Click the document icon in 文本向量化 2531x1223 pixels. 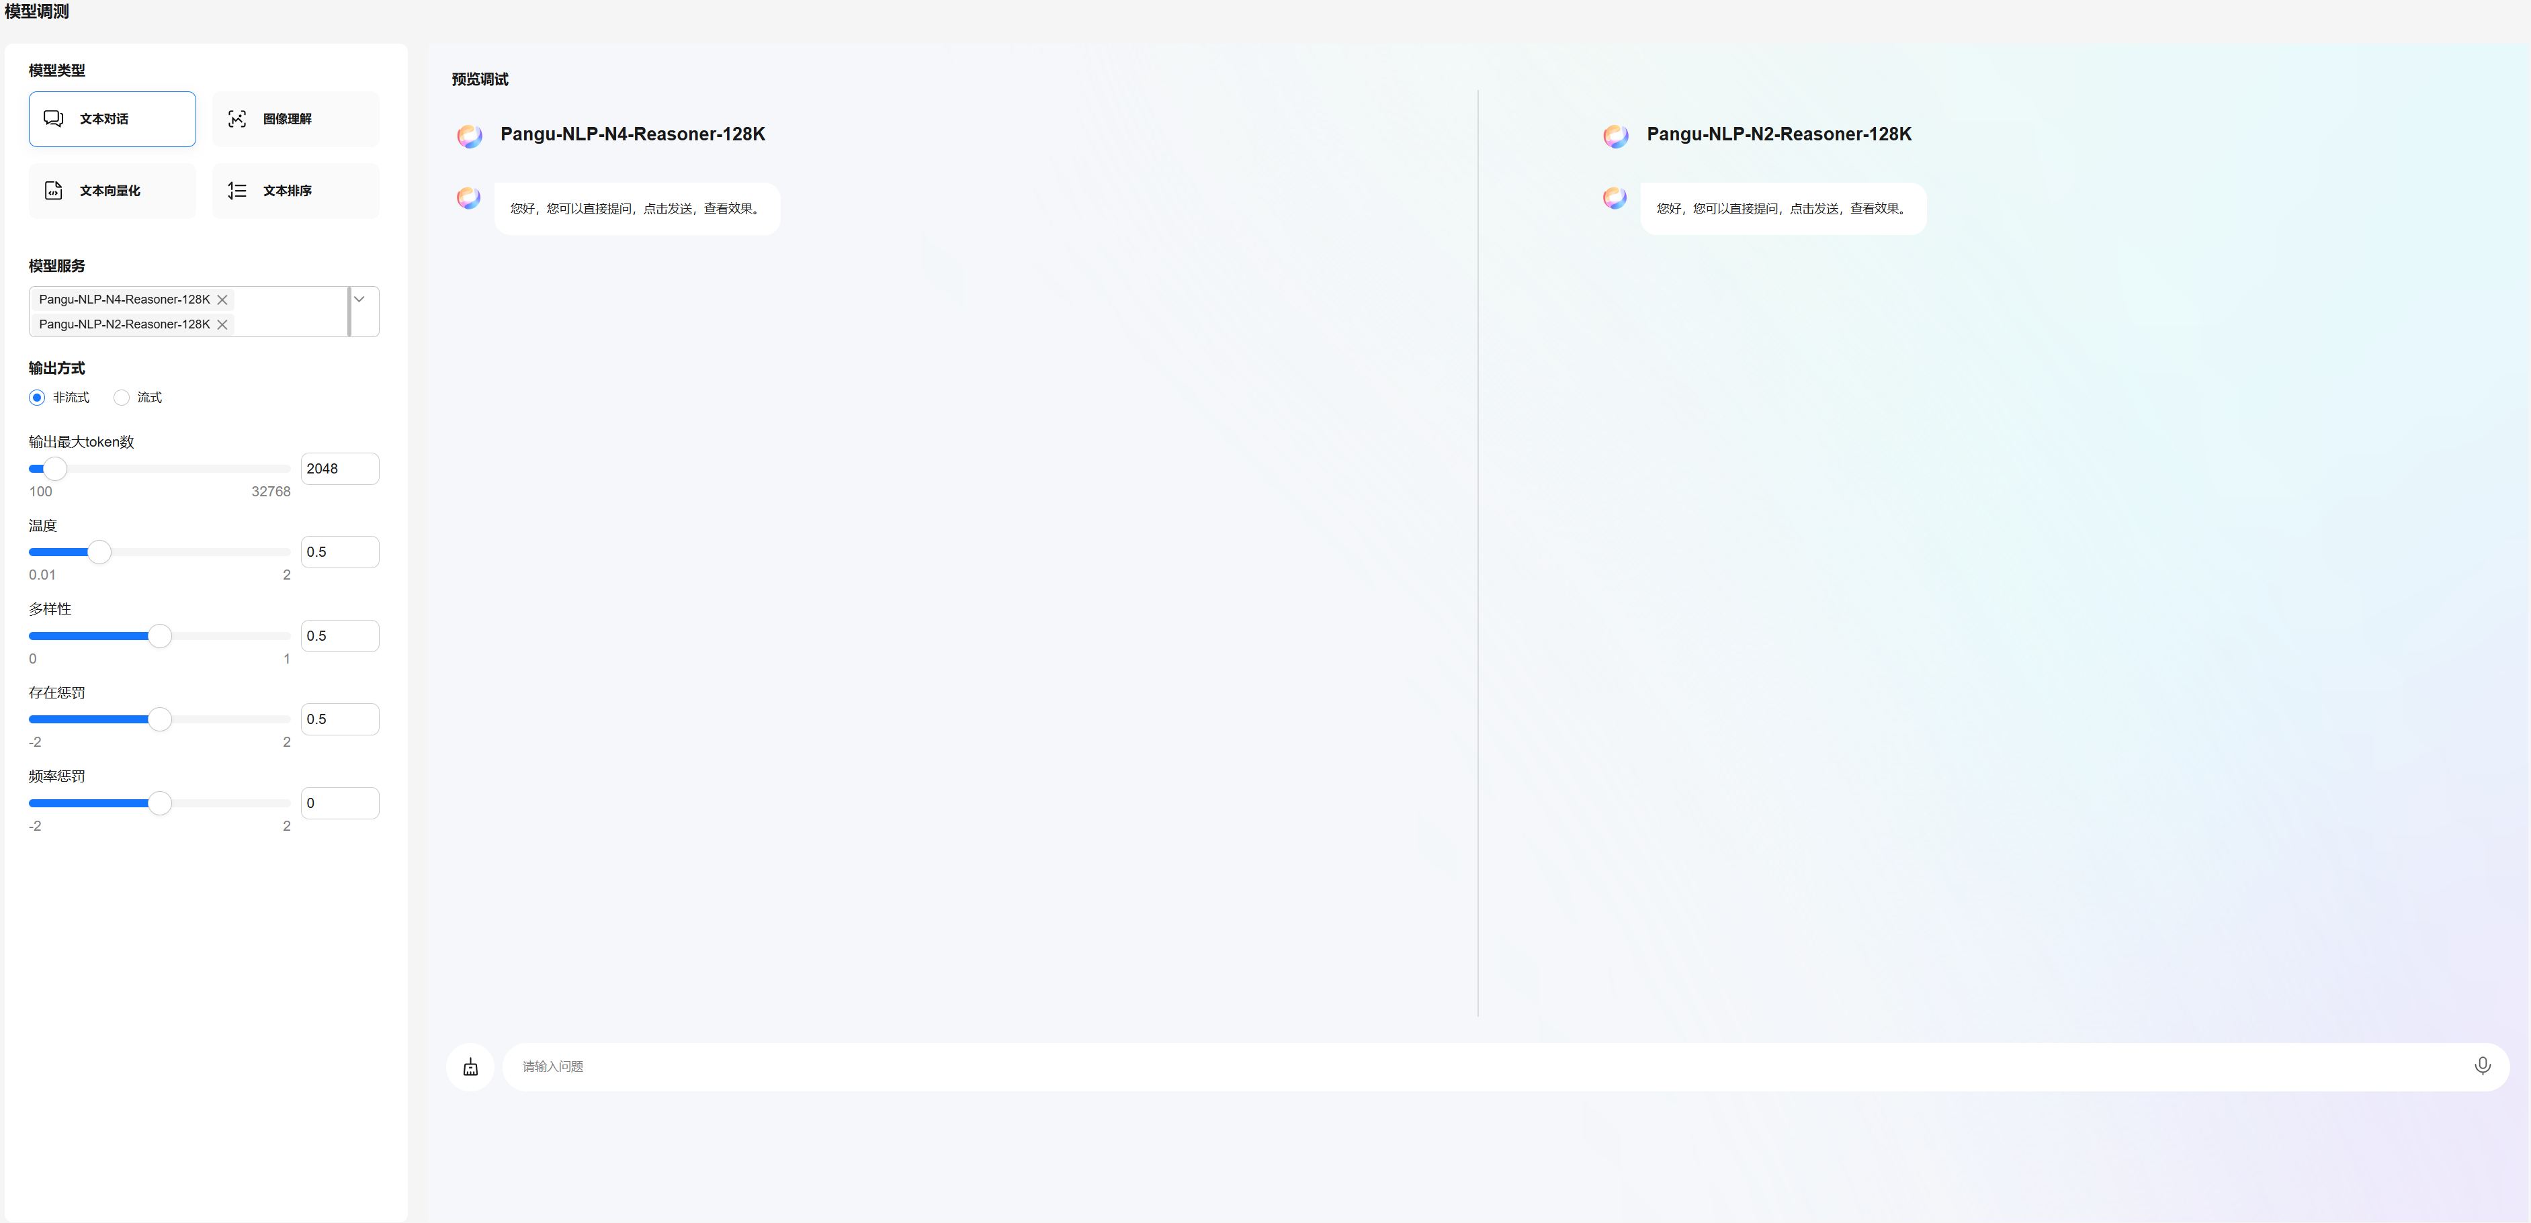tap(53, 191)
